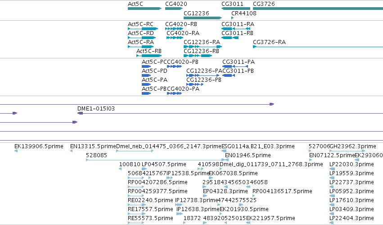Select the Act5C gene feature bar
Screen dimensions: 383x225
click(x=144, y=9)
